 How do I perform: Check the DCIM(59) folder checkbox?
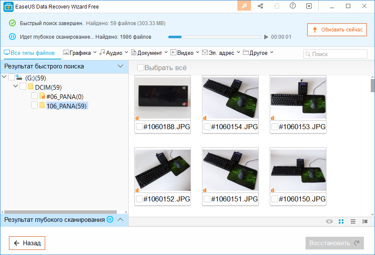pyautogui.click(x=23, y=86)
